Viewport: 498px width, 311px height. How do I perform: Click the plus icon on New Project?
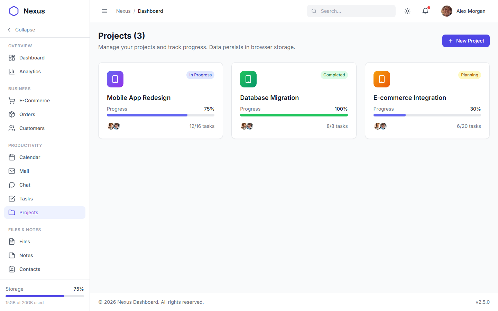pyautogui.click(x=451, y=41)
